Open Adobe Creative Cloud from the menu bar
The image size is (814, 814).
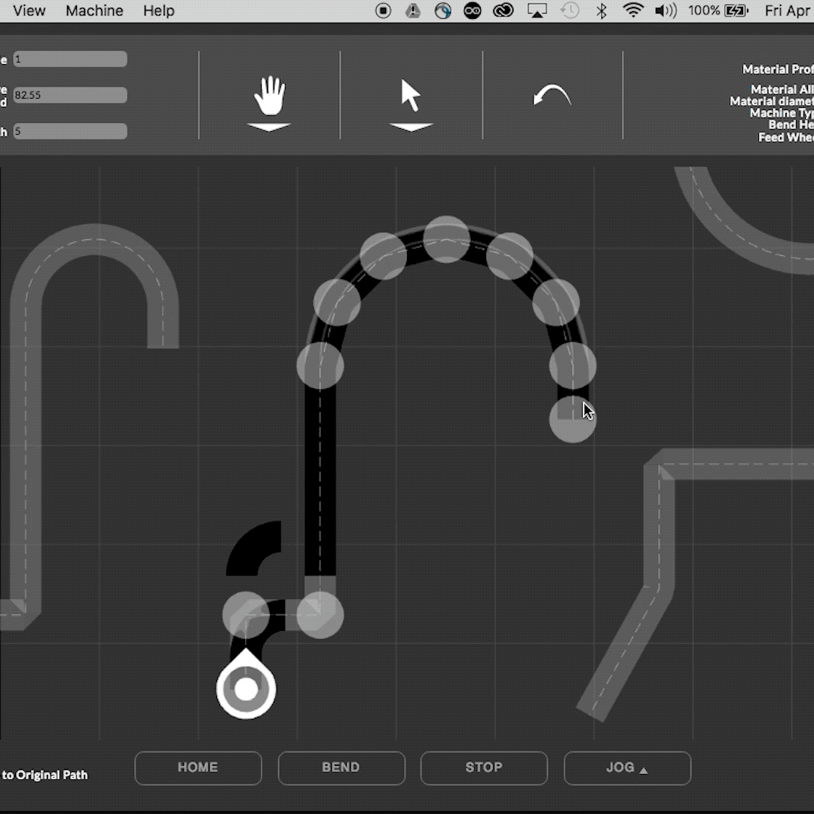503,11
